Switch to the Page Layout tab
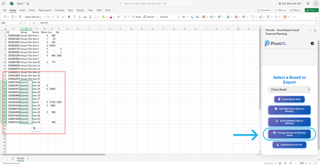This screenshot has width=320, height=165. (45, 10)
